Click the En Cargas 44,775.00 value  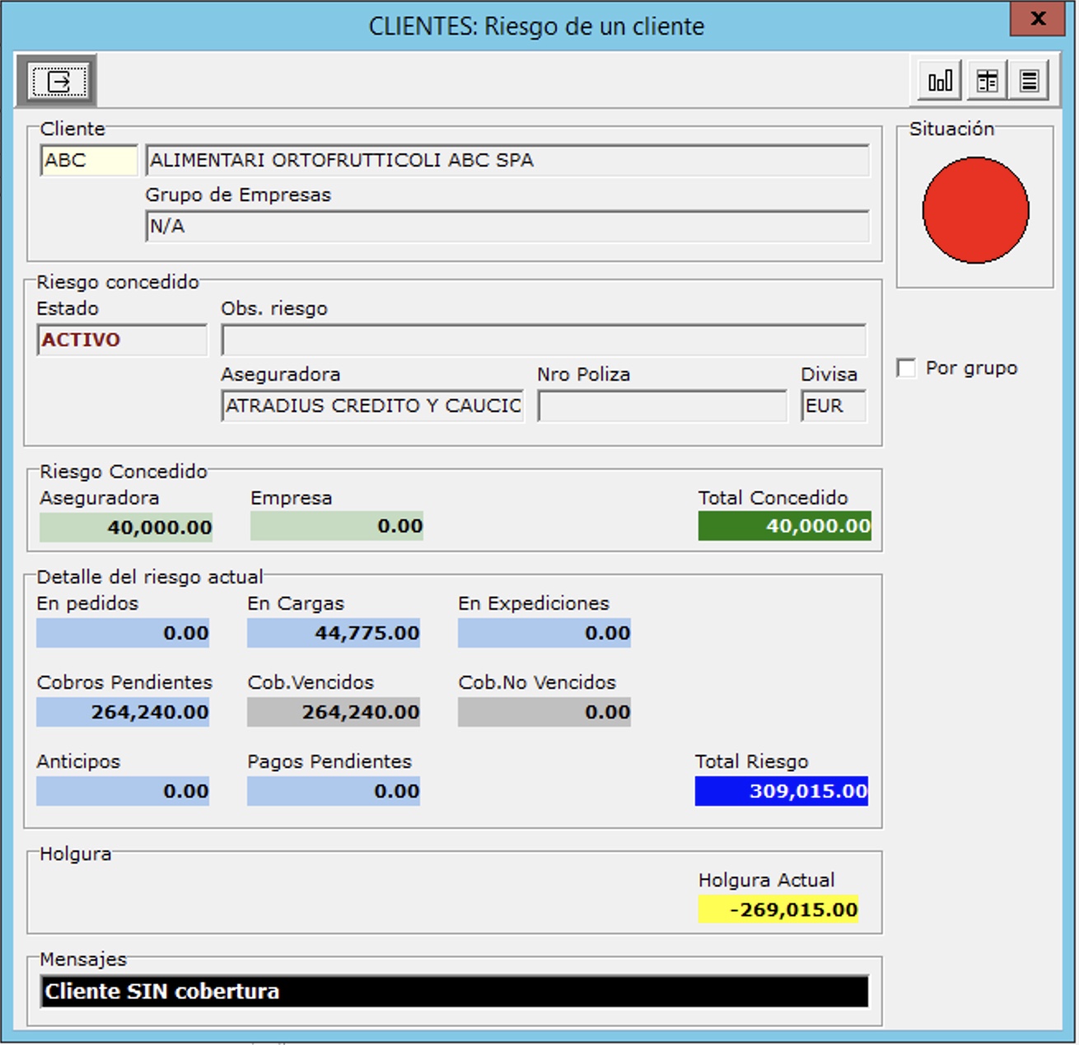[x=334, y=633]
